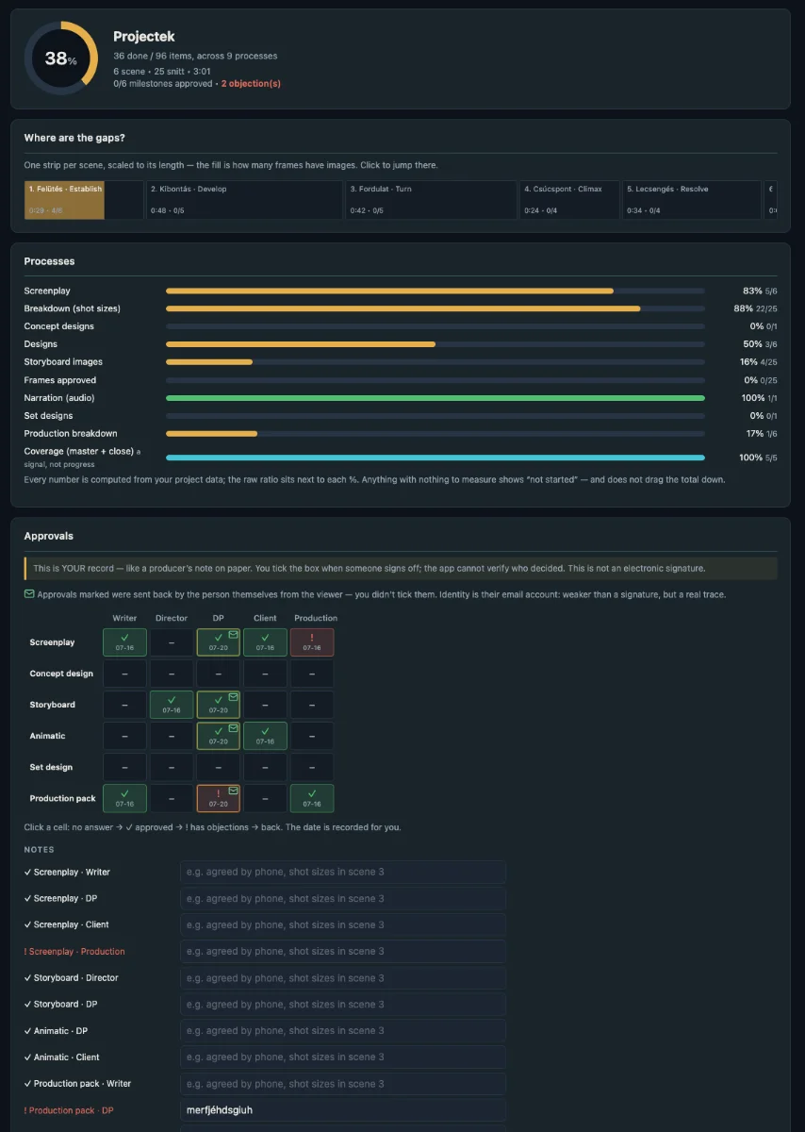Toggle the Animatic Writer empty cell
The width and height of the screenshot is (805, 1132).
[x=124, y=736]
